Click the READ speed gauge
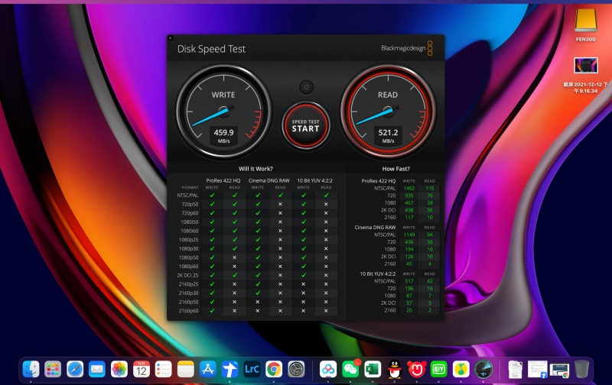The width and height of the screenshot is (612, 385). click(388, 111)
